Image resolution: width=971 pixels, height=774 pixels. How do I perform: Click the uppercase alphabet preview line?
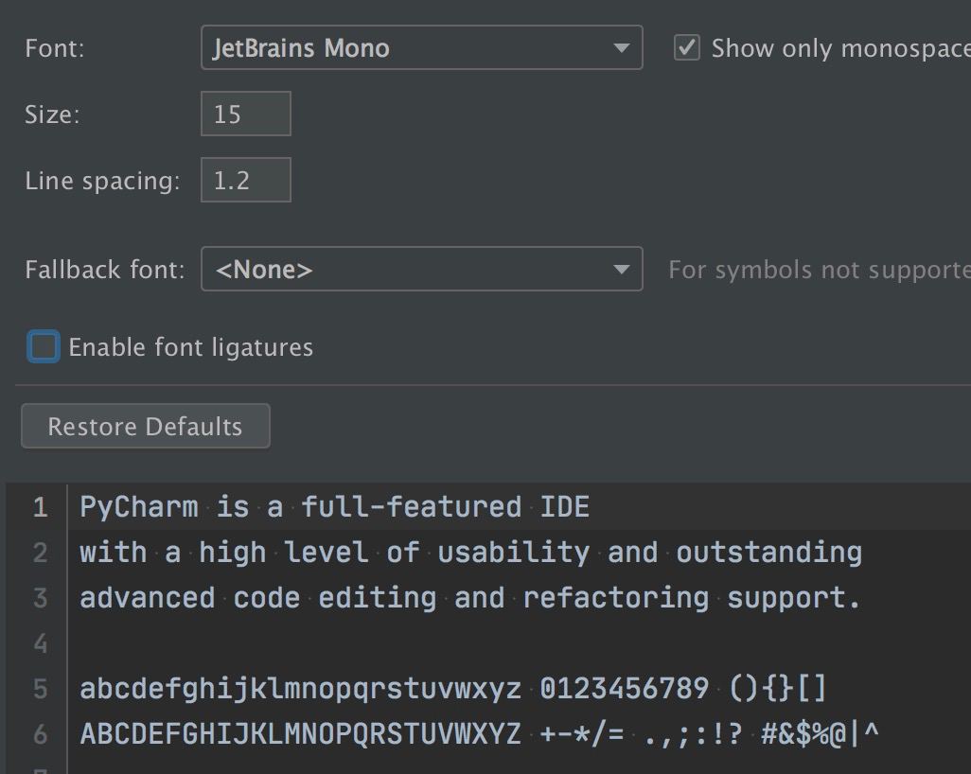[479, 733]
